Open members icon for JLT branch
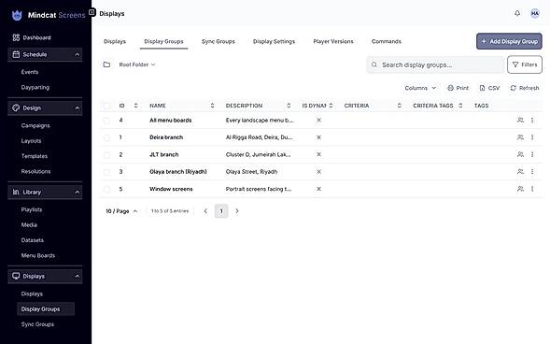The width and height of the screenshot is (550, 344). click(520, 154)
